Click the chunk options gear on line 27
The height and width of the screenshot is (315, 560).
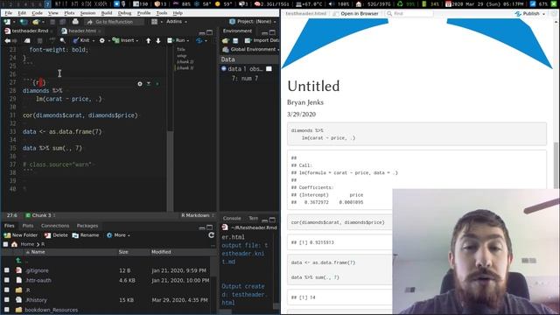coord(140,84)
